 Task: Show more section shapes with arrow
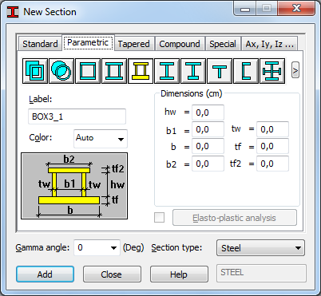tap(295, 70)
